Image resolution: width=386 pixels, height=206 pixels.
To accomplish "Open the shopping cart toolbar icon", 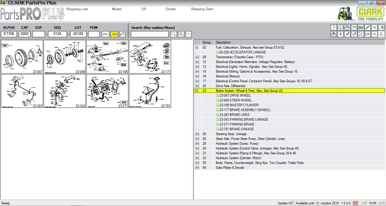I will coord(354,27).
